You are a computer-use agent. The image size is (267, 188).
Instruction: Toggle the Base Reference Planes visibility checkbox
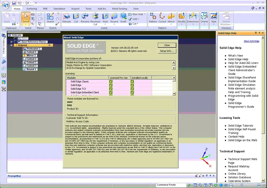[x=15, y=42]
